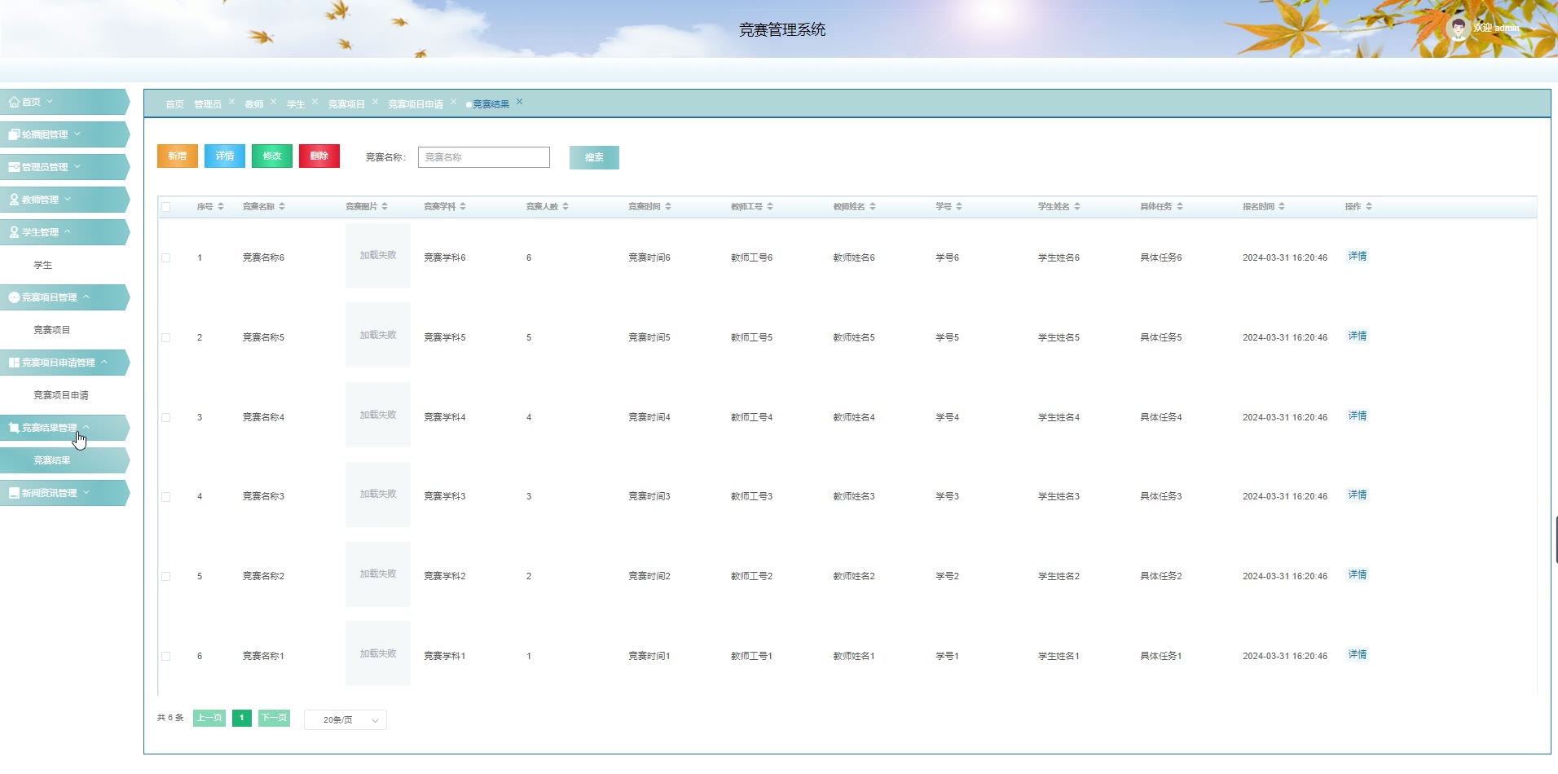Click the 竞赛名称 search input field
Image resolution: width=1558 pixels, height=774 pixels.
tap(483, 157)
